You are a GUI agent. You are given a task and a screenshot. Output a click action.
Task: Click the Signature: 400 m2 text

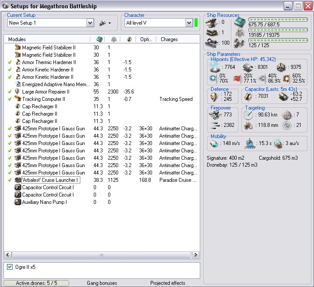click(225, 158)
